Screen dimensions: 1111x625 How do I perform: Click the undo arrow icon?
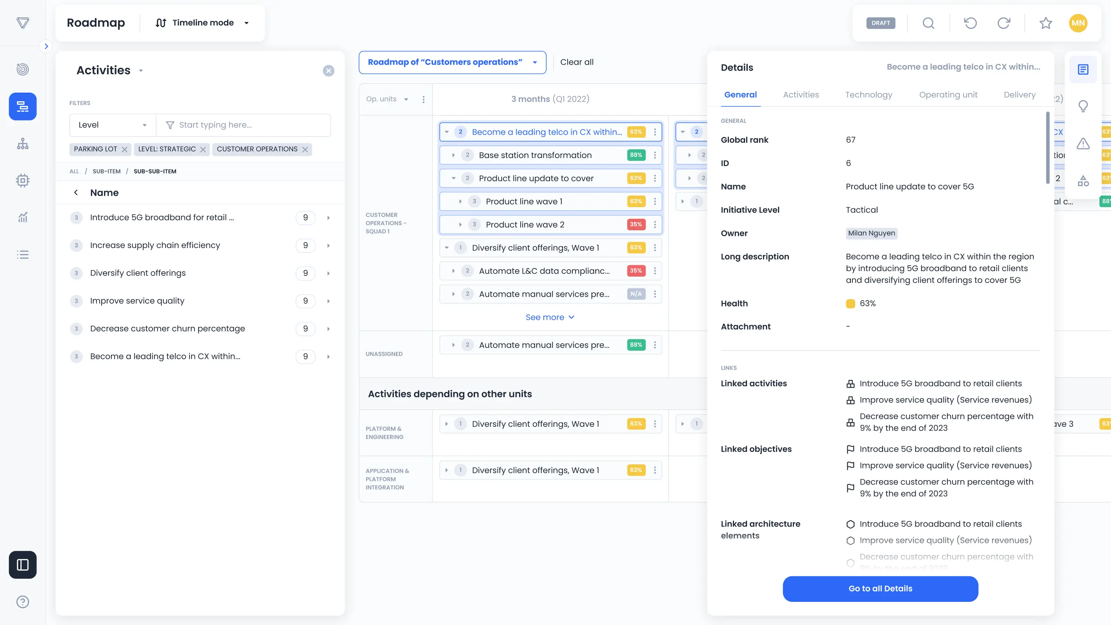pyautogui.click(x=970, y=23)
